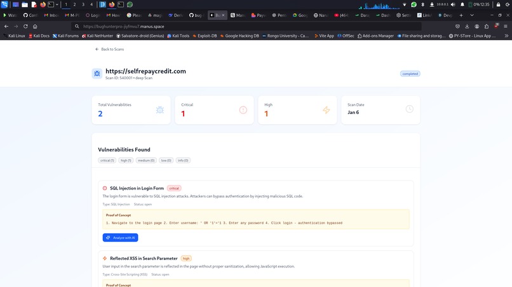Expand the list all tabs chevron
This screenshot has width=512, height=287.
pos(472,15)
